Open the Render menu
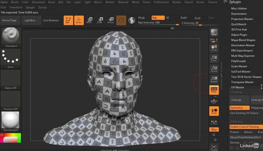This screenshot has width=263, height=151. (x=177, y=2)
